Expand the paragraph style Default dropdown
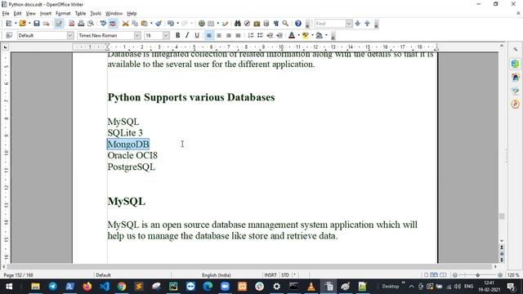This screenshot has height=294, width=523. point(70,35)
